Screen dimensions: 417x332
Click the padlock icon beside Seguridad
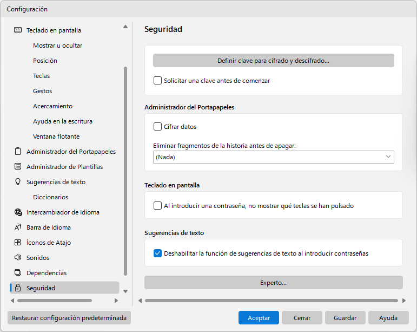(18, 288)
